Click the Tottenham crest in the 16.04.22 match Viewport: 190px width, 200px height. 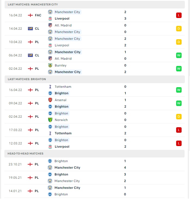pos(50,87)
